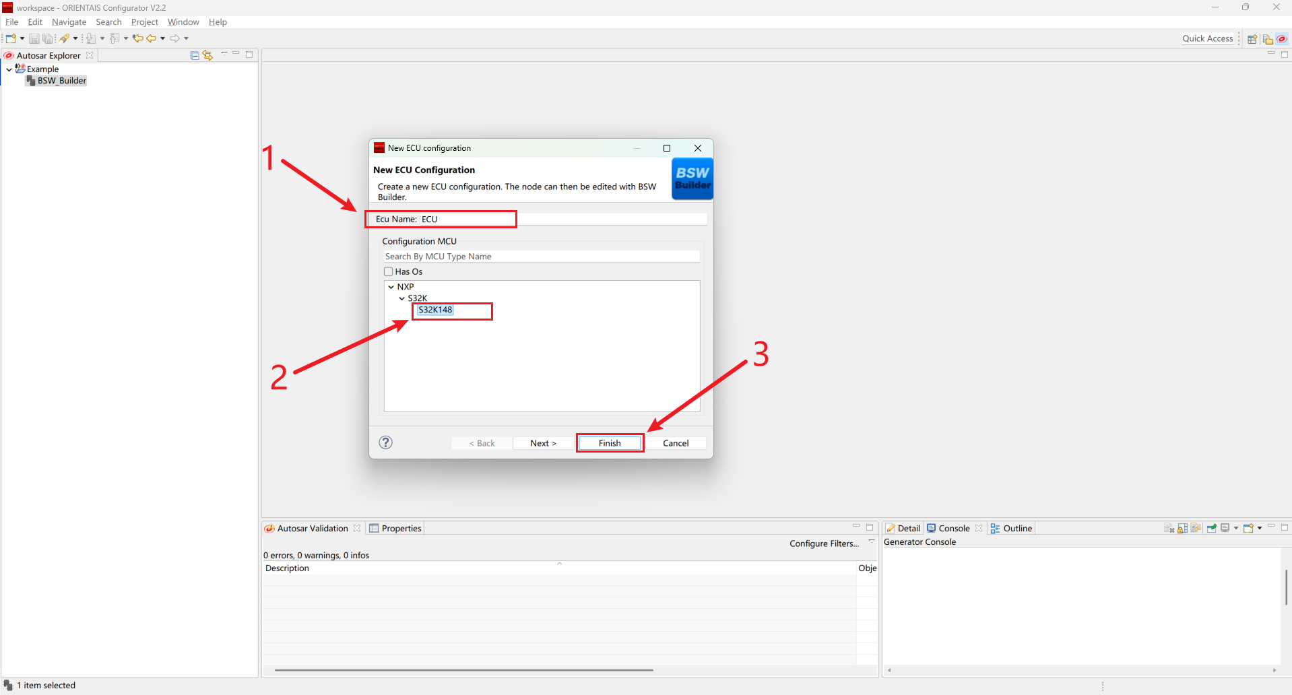Click the Finish button
Screen dimensions: 1292x695
click(x=610, y=443)
